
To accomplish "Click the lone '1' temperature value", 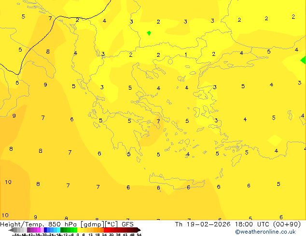I will pos(186,55).
